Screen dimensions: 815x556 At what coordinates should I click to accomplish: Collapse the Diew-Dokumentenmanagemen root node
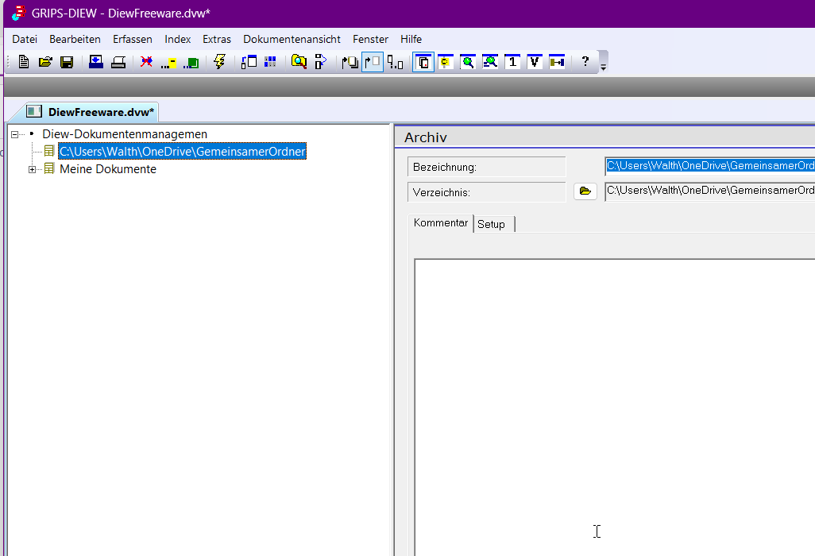pos(15,134)
